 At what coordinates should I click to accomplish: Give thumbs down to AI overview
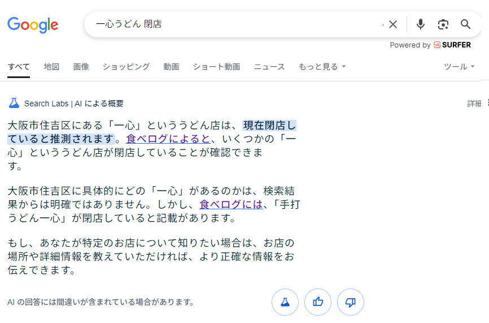pyautogui.click(x=351, y=302)
